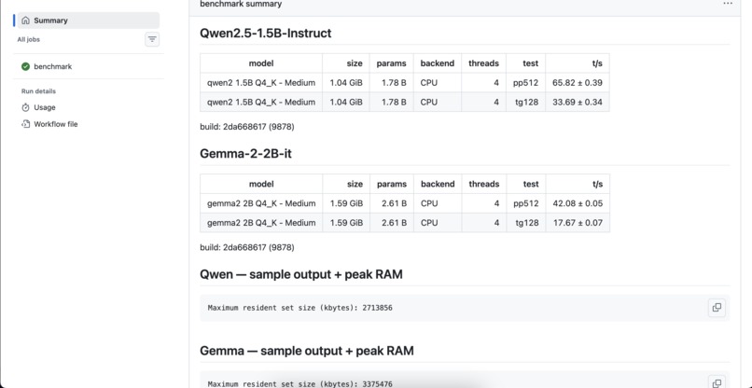752x388 pixels.
Task: Click the gemma2 2B Q4_K cell in pp512 row
Action: point(261,203)
